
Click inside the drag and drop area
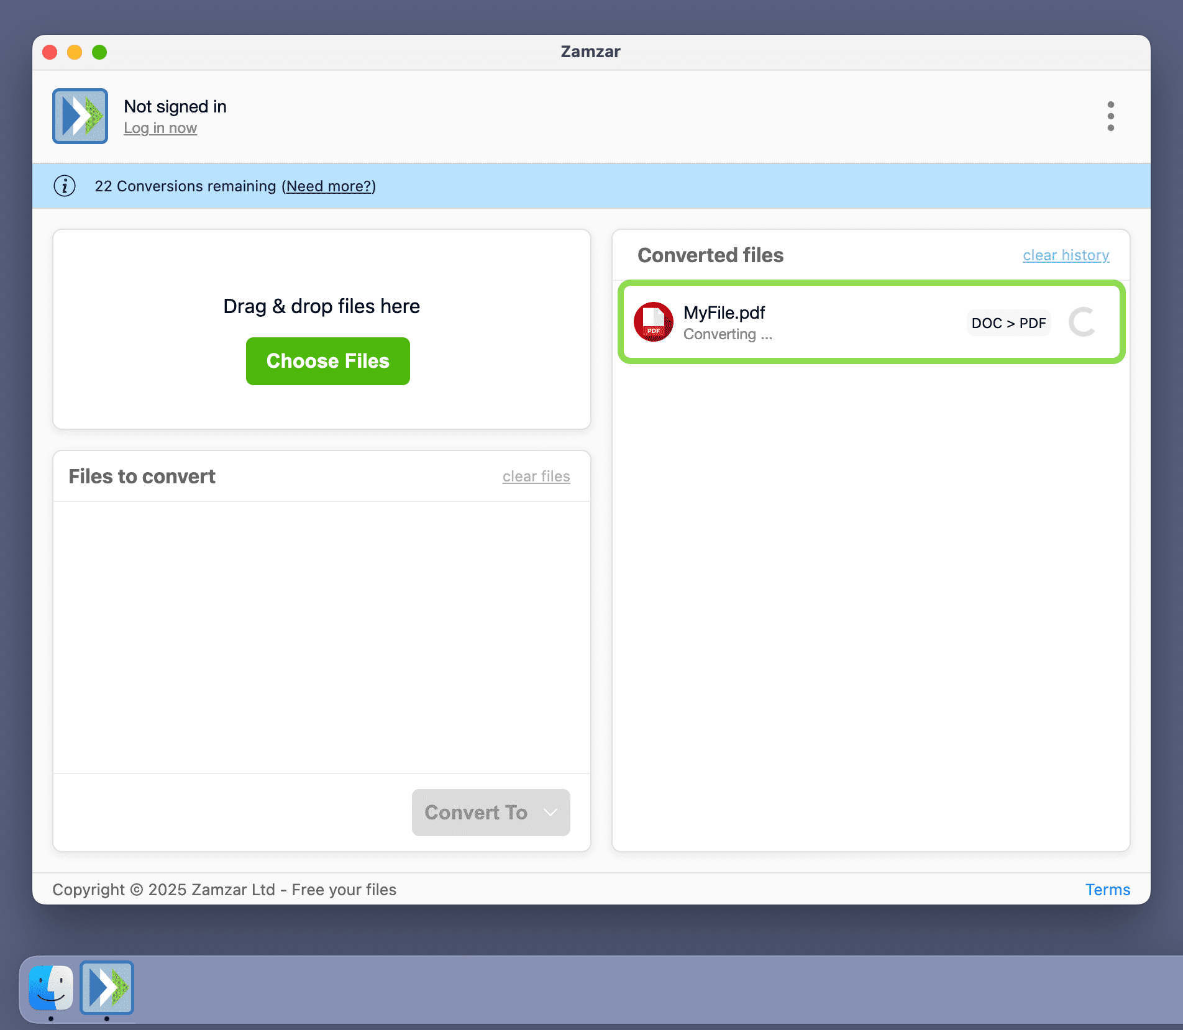tap(321, 306)
